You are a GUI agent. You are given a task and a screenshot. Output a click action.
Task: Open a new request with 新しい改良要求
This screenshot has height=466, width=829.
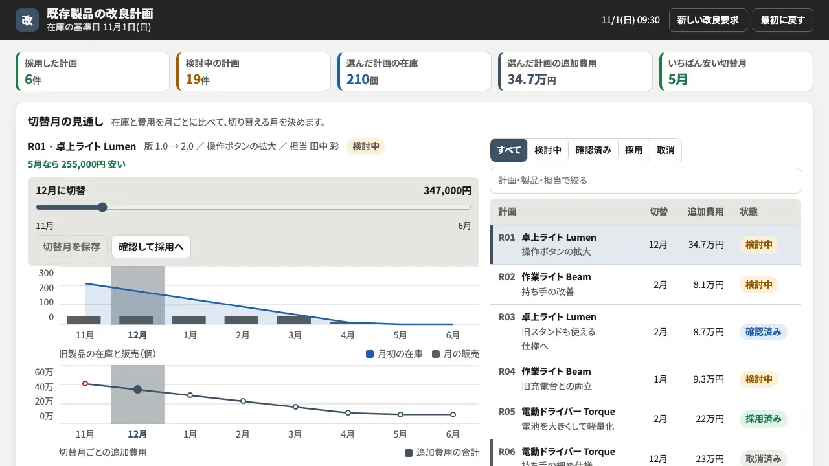coord(708,20)
